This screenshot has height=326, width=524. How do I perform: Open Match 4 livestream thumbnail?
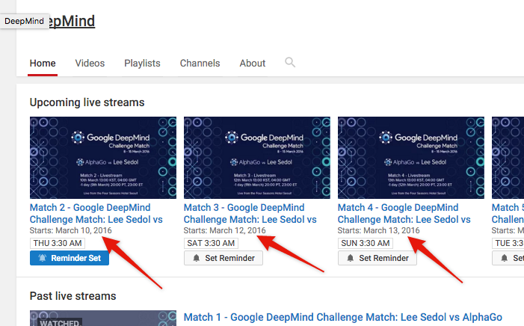411,158
